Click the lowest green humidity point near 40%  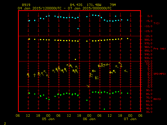click(104, 109)
